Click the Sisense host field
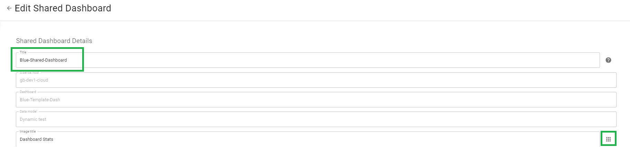Screen dimensions: 630x147 [316, 80]
